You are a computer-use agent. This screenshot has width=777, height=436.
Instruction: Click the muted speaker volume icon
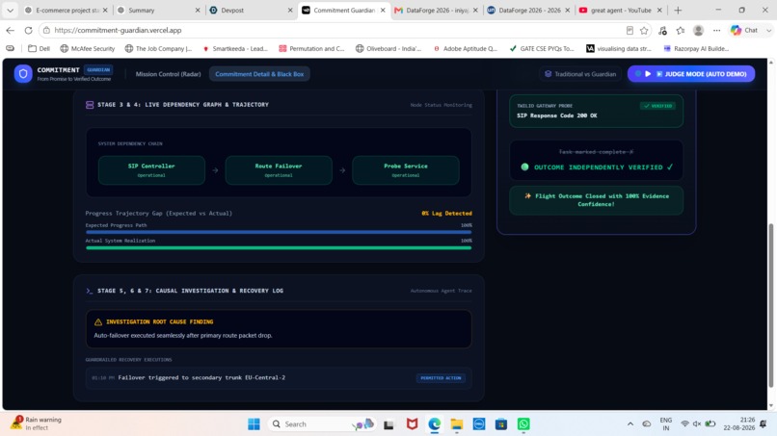(697, 424)
